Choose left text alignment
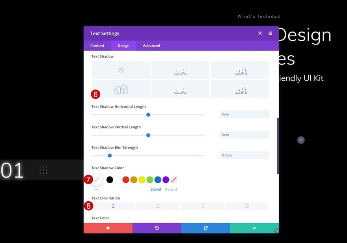This screenshot has width=347, height=243. 114,206
